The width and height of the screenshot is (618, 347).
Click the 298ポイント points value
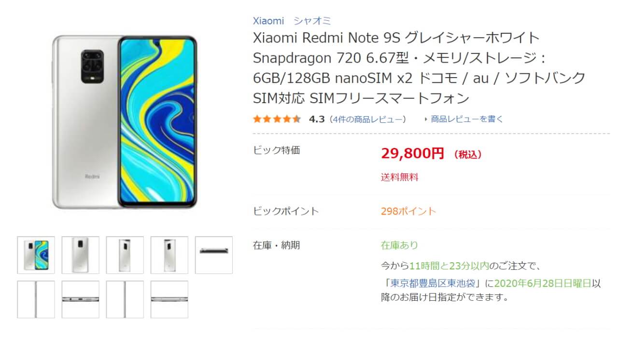pyautogui.click(x=408, y=211)
